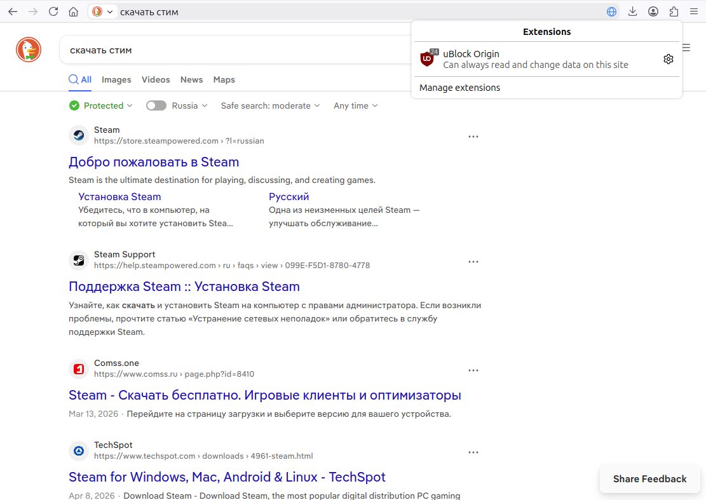Click the Steam favicon on first result

click(x=79, y=135)
